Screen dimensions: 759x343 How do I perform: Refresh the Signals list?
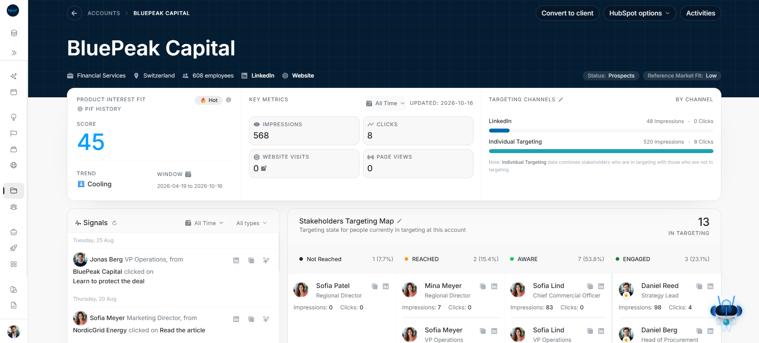114,223
